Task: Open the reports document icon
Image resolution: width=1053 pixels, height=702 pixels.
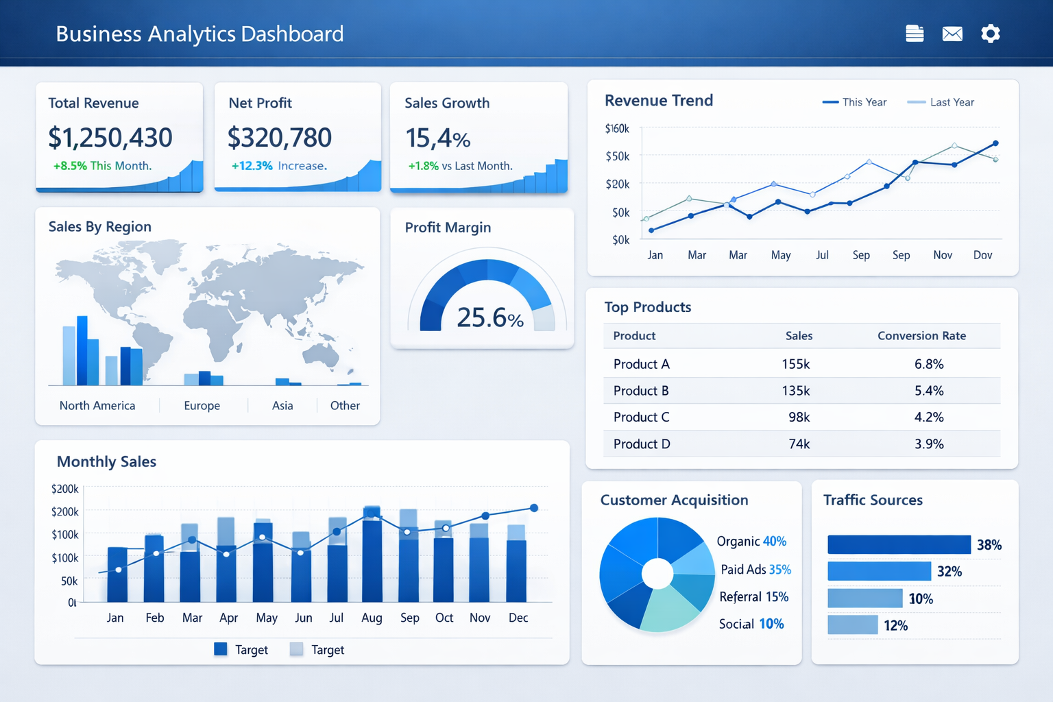Action: pyautogui.click(x=915, y=33)
